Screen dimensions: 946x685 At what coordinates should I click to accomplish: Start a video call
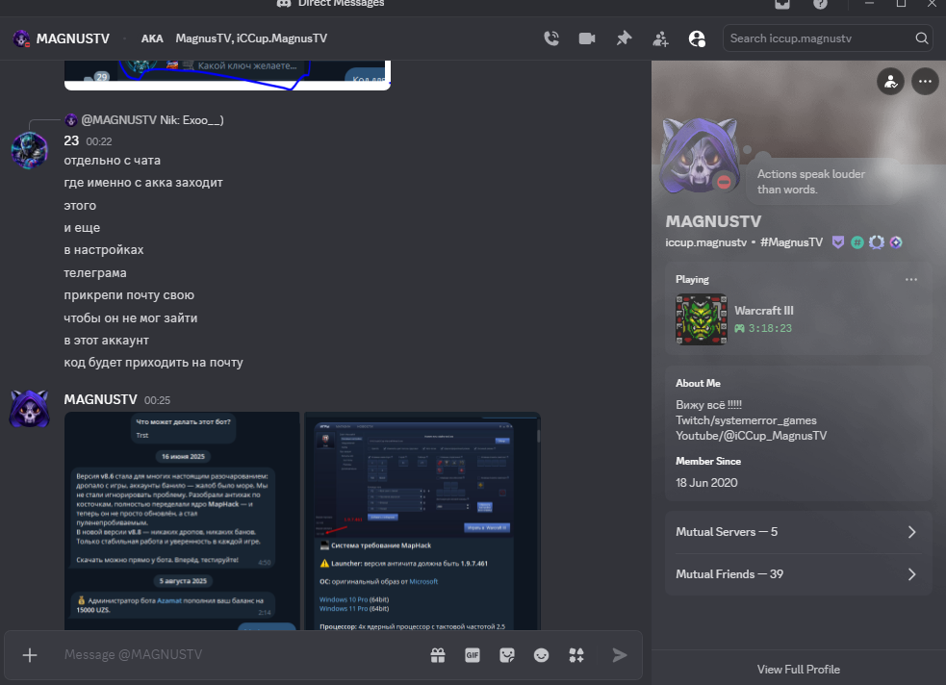click(587, 38)
